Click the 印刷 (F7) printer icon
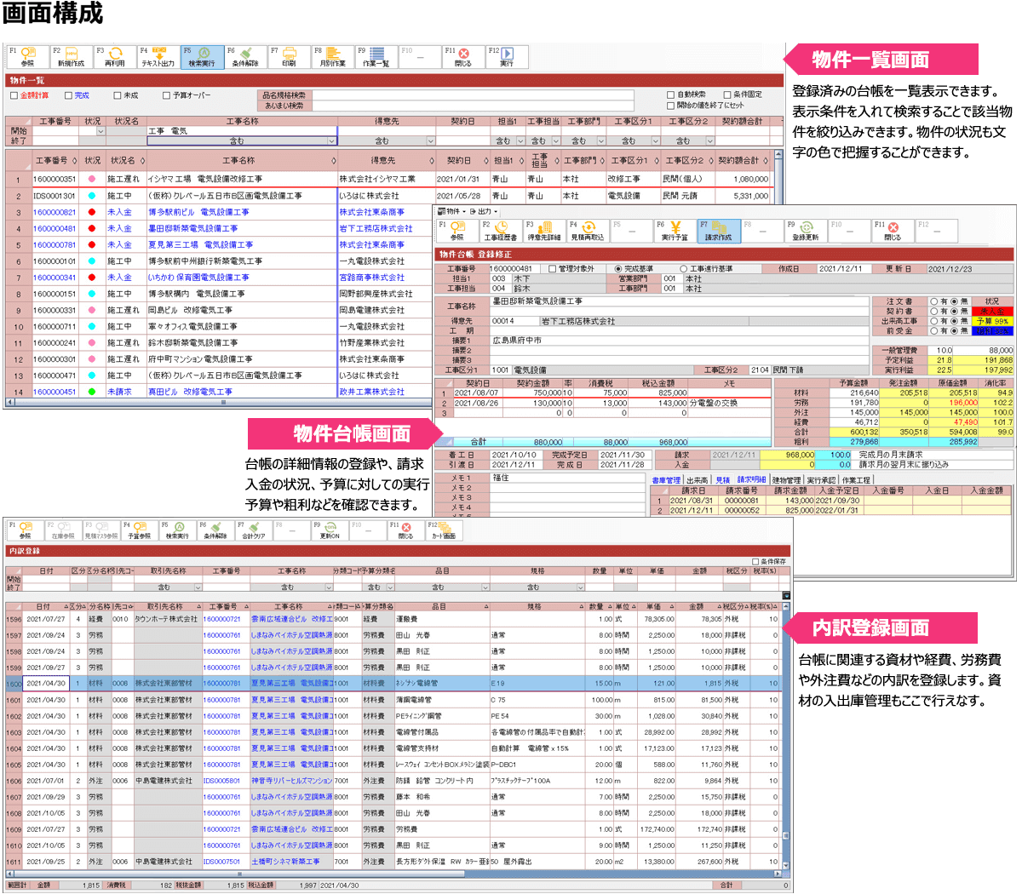The width and height of the screenshot is (1022, 894). (289, 56)
